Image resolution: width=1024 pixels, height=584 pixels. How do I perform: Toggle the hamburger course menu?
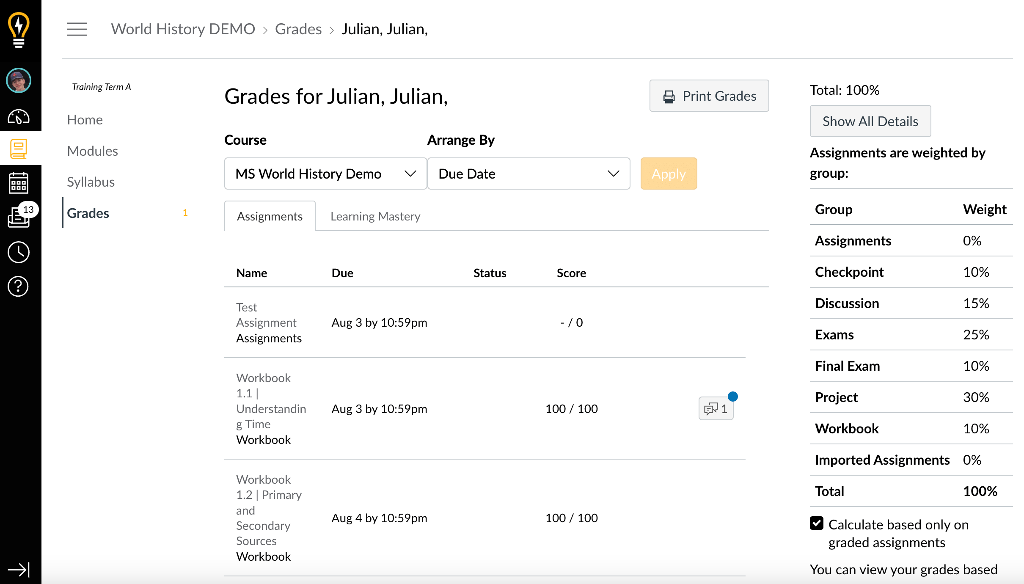click(77, 29)
